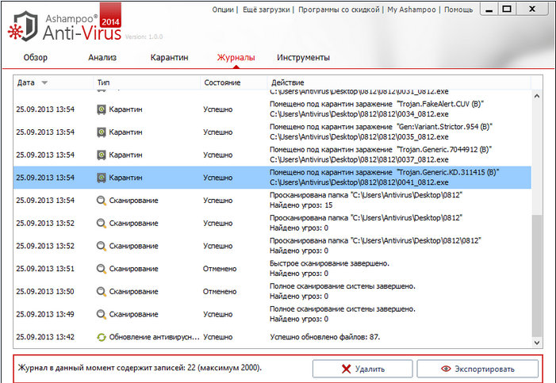Click scan magnifier icon in first 13:52 row
This screenshot has width=556, height=383.
(x=102, y=224)
